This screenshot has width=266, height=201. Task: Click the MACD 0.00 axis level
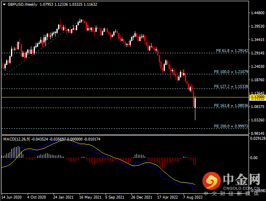(x=254, y=158)
